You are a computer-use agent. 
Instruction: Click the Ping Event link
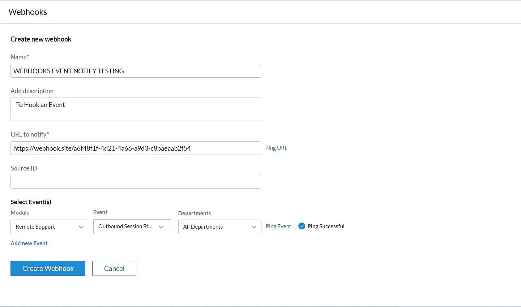278,226
